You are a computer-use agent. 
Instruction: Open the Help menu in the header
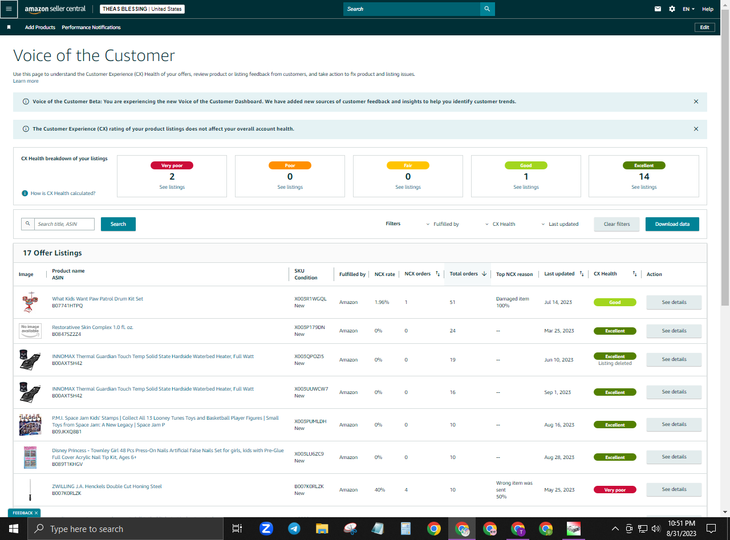pyautogui.click(x=708, y=9)
